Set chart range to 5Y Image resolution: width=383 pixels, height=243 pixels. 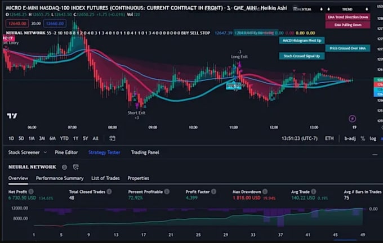(85, 138)
